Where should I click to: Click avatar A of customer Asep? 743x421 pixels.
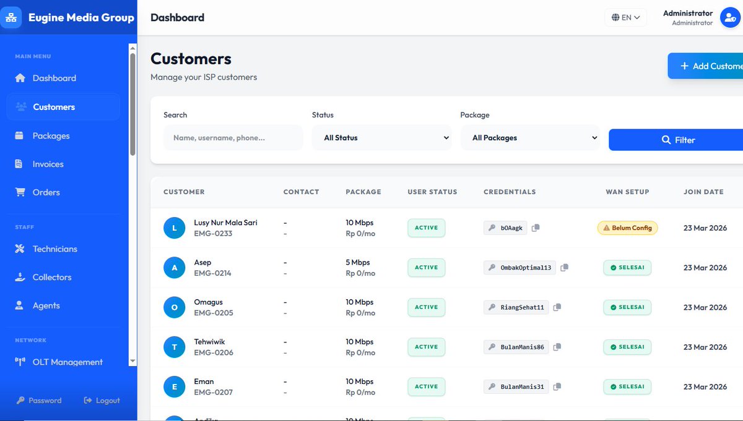pos(174,268)
